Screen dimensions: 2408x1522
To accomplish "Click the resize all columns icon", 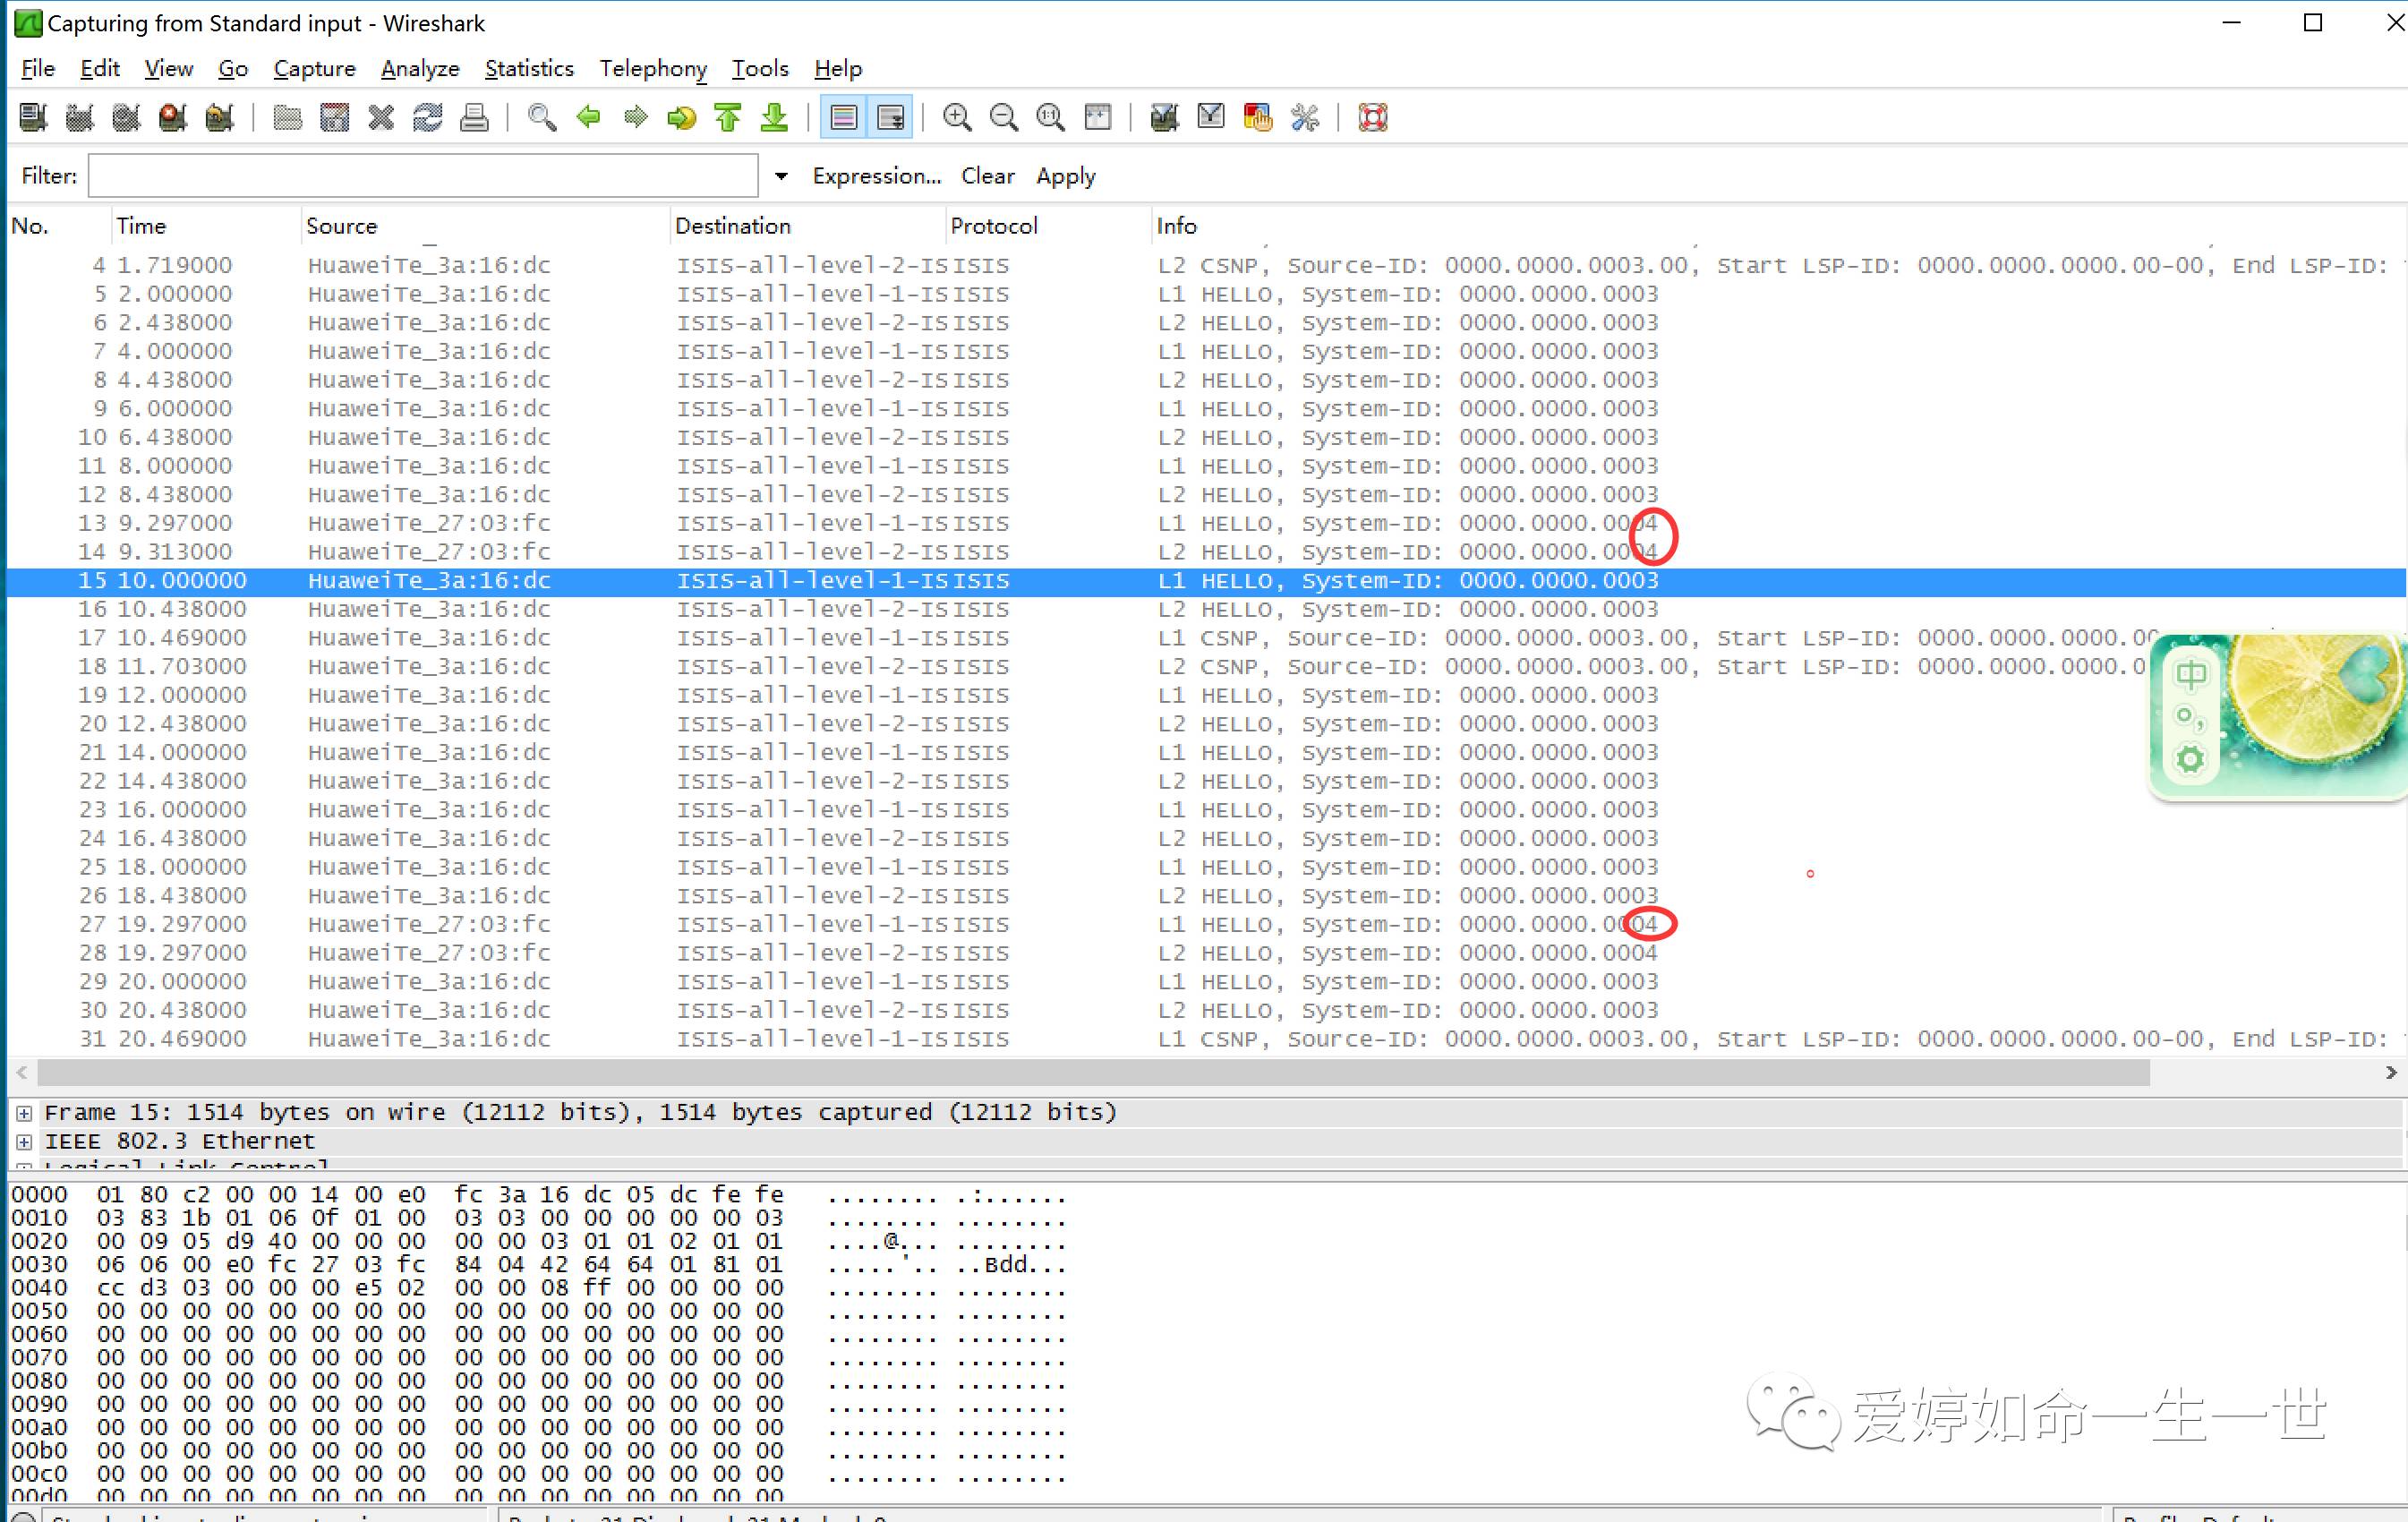I will coord(1098,118).
